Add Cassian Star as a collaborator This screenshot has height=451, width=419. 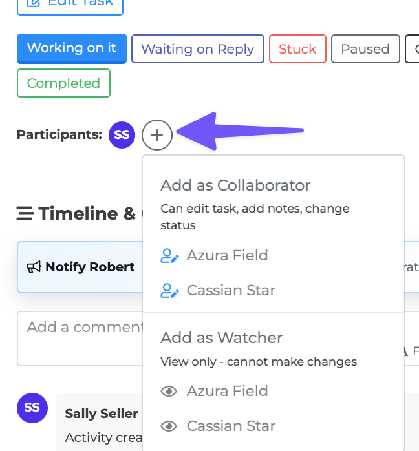pos(231,291)
